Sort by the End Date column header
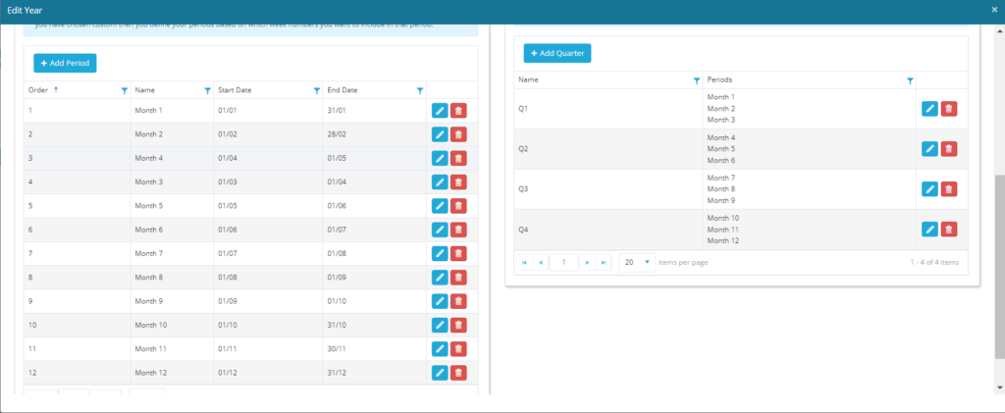This screenshot has width=1005, height=413. (343, 90)
